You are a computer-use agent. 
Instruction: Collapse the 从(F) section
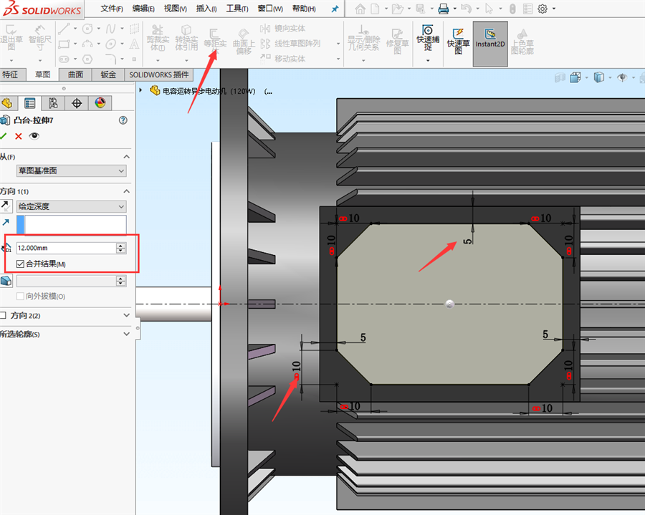(126, 157)
